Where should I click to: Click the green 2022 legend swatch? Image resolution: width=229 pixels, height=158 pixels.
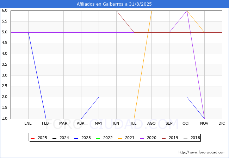98,138
